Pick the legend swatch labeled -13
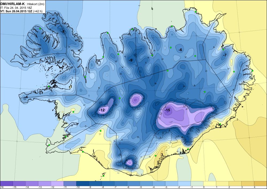 click(x=44, y=184)
